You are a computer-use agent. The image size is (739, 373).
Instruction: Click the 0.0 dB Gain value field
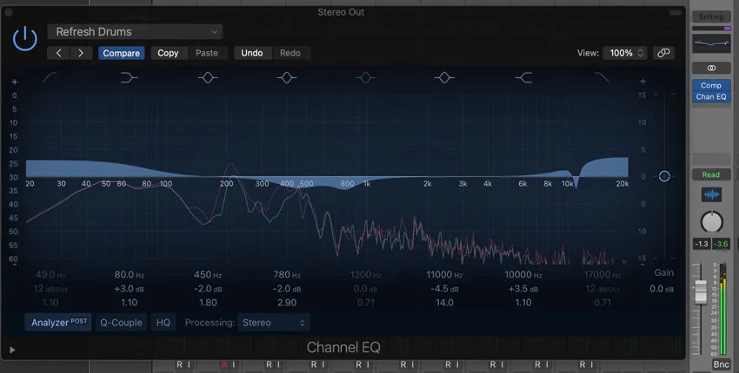pyautogui.click(x=663, y=289)
